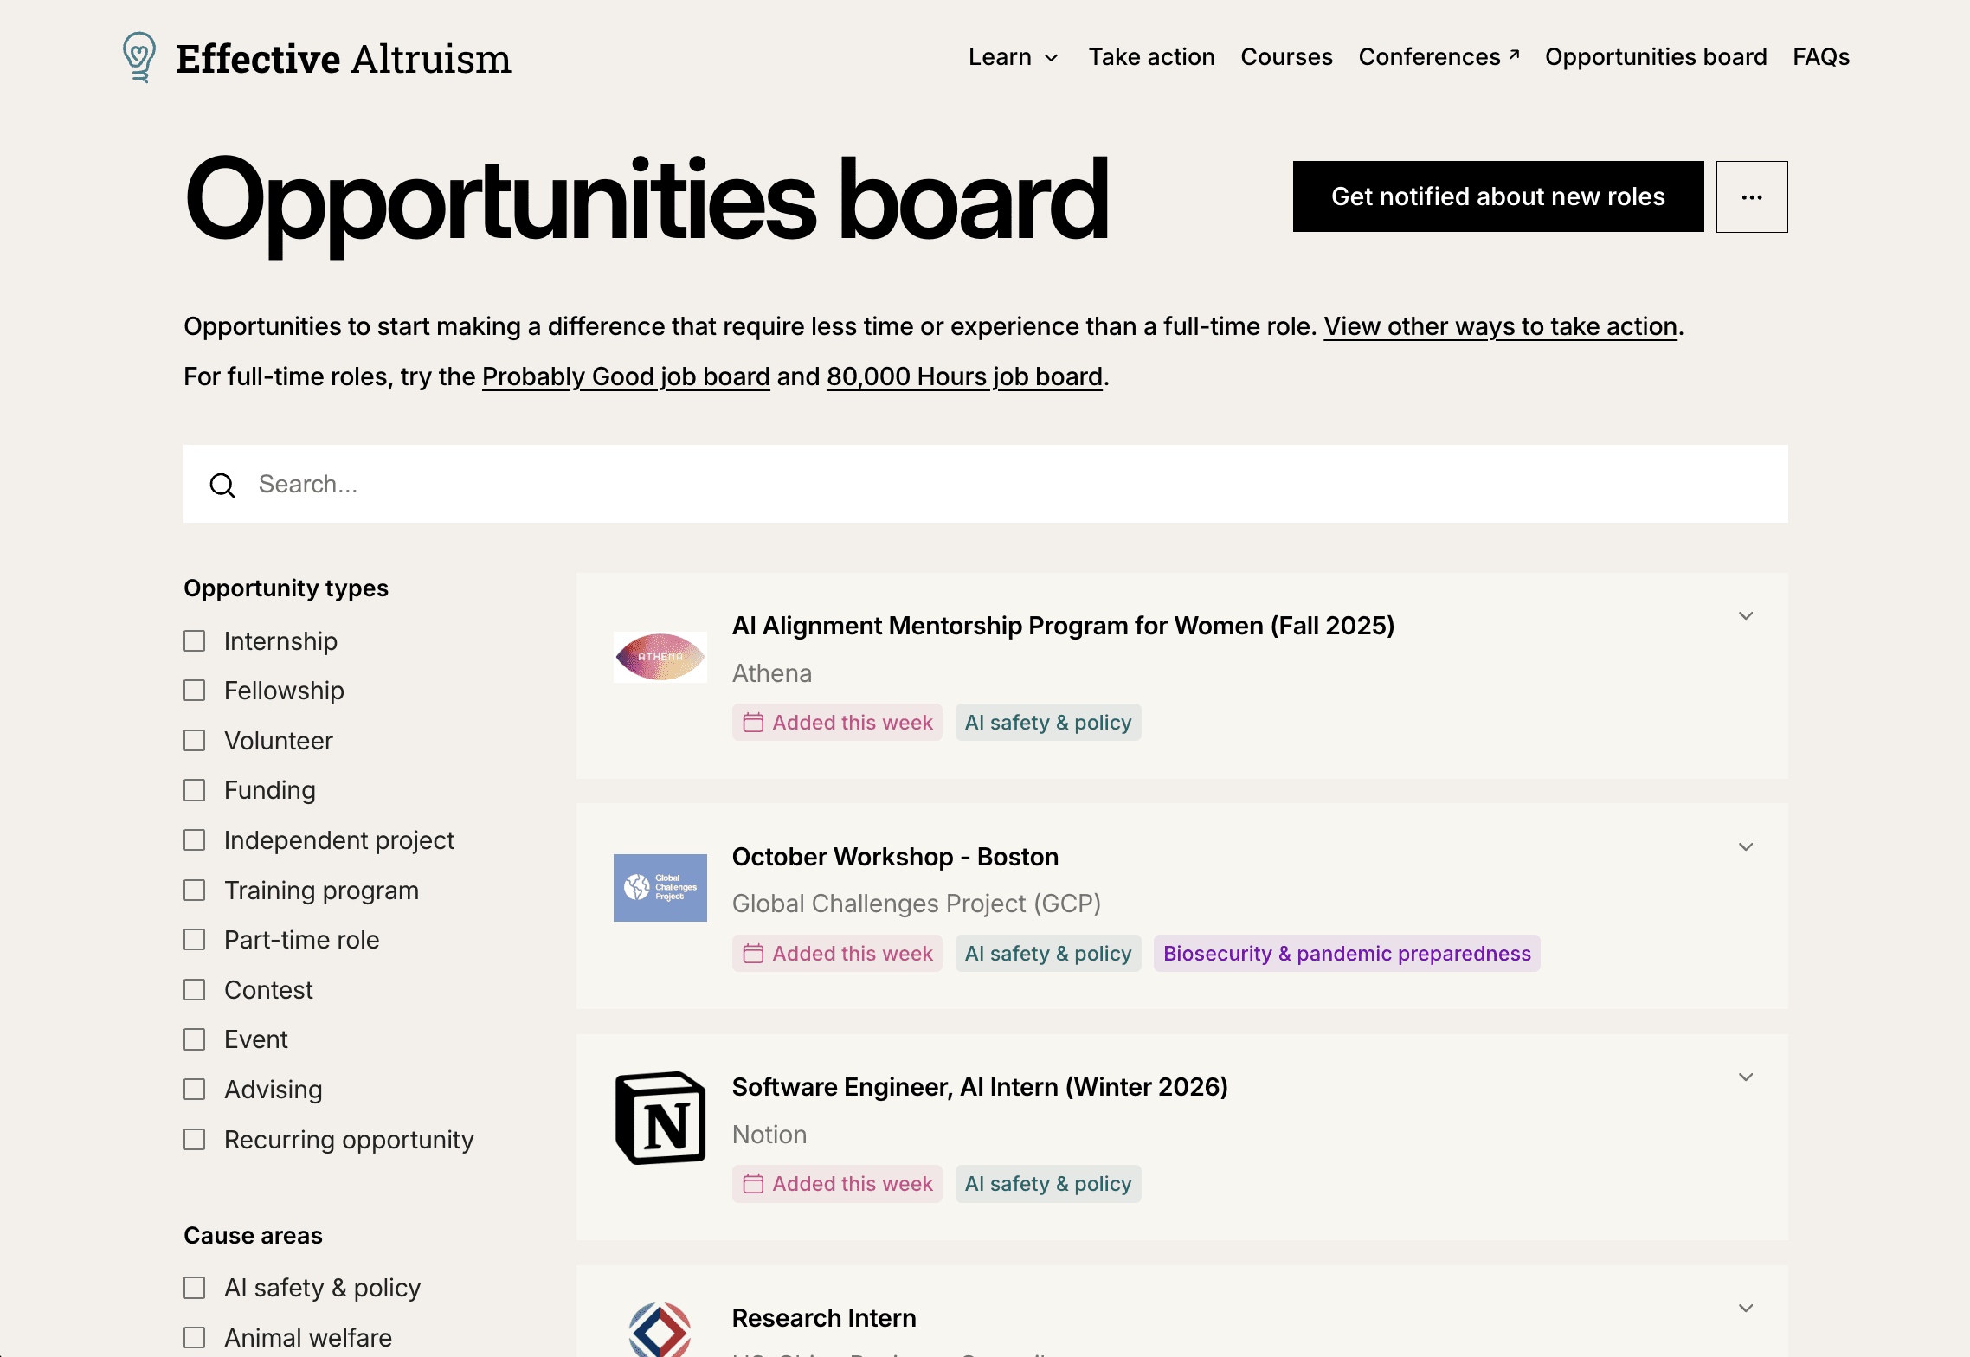Viewport: 1970px width, 1357px height.
Task: Click the magnifying glass search icon
Action: click(222, 485)
